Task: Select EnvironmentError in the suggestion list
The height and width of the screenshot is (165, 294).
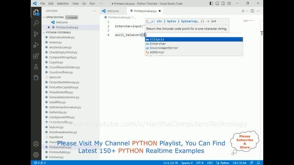Action: [194, 48]
